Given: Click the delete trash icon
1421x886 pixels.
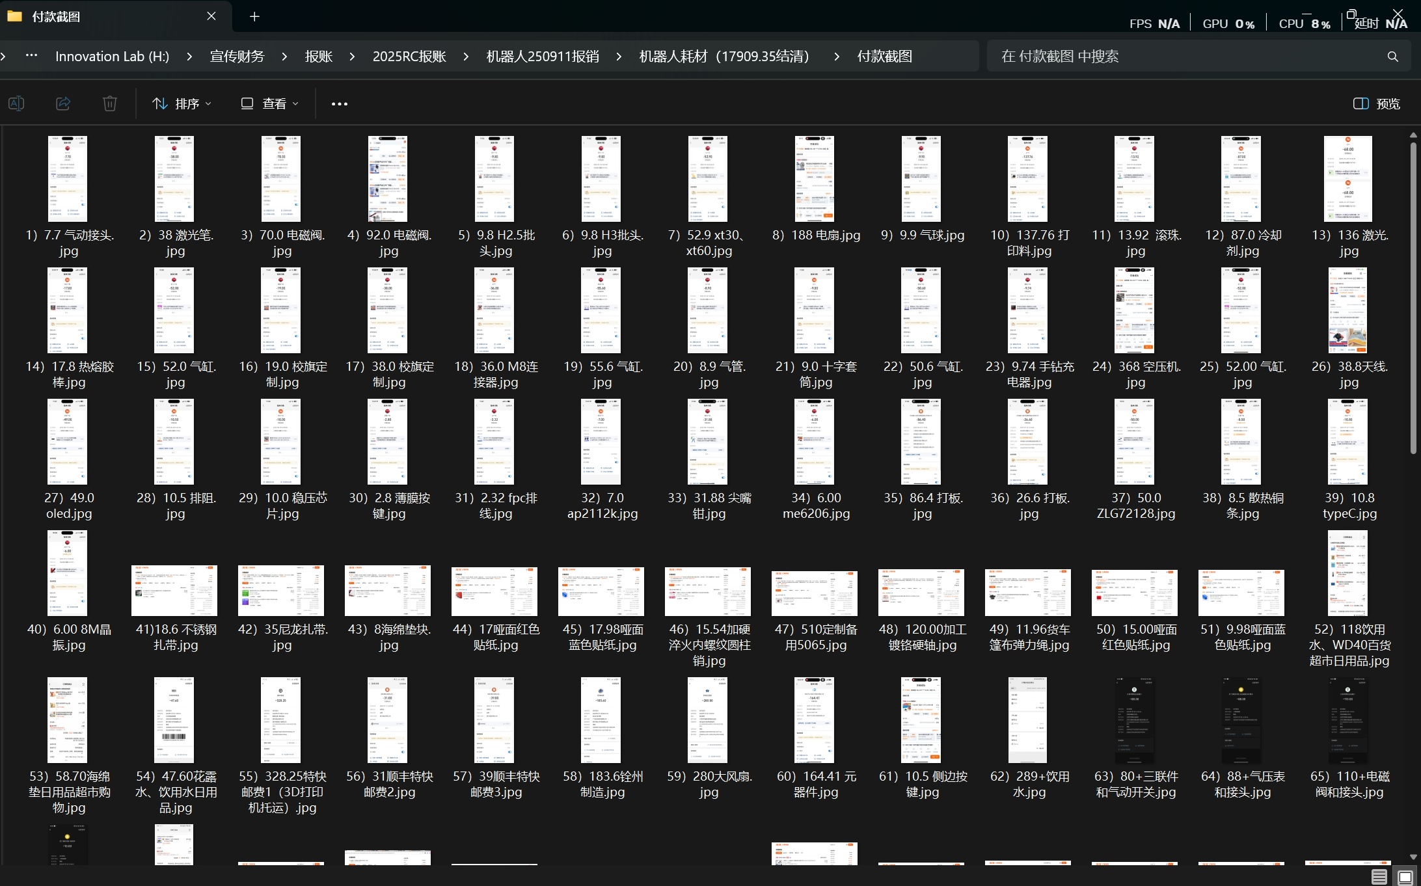Looking at the screenshot, I should (x=110, y=103).
